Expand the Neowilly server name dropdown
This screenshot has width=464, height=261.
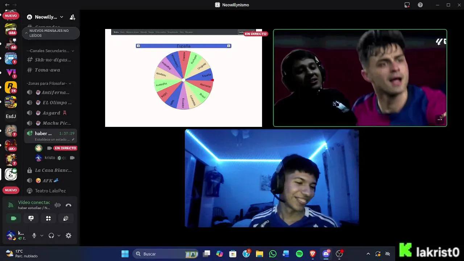[46, 17]
